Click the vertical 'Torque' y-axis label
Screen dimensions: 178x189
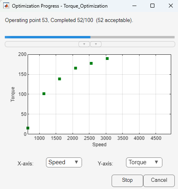[13, 94]
